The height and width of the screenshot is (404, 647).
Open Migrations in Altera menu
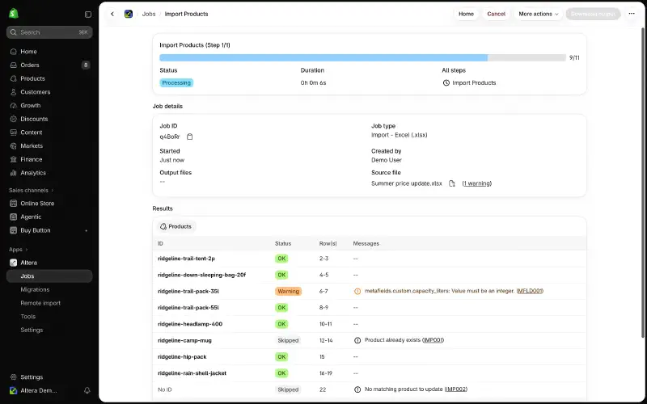point(35,289)
